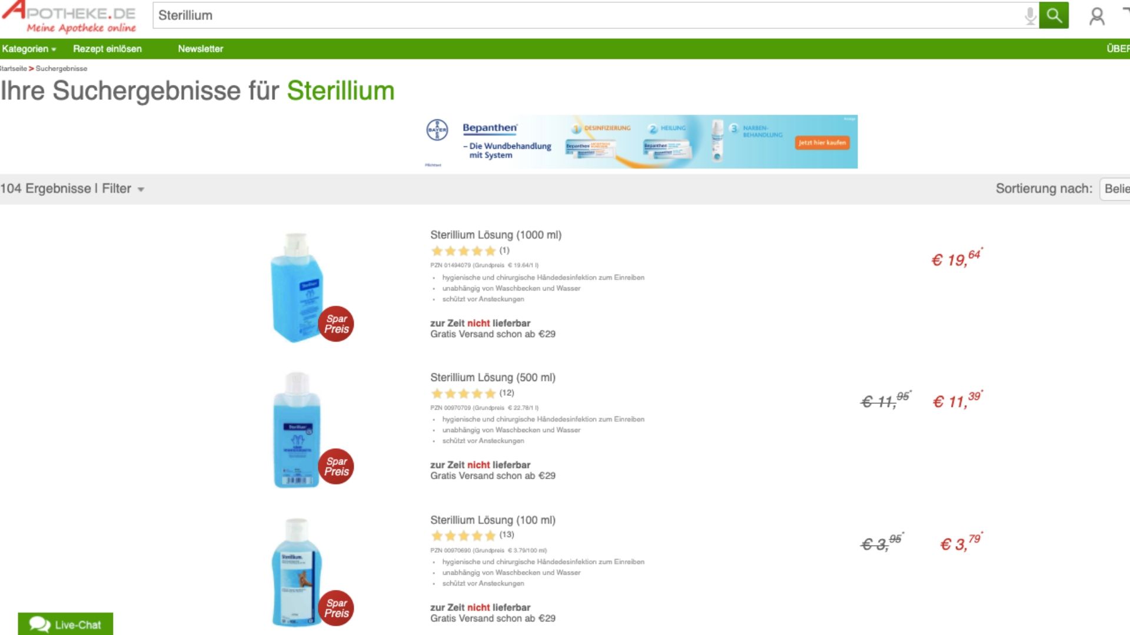Open the user account icon
This screenshot has height=635, width=1130.
[x=1096, y=16]
